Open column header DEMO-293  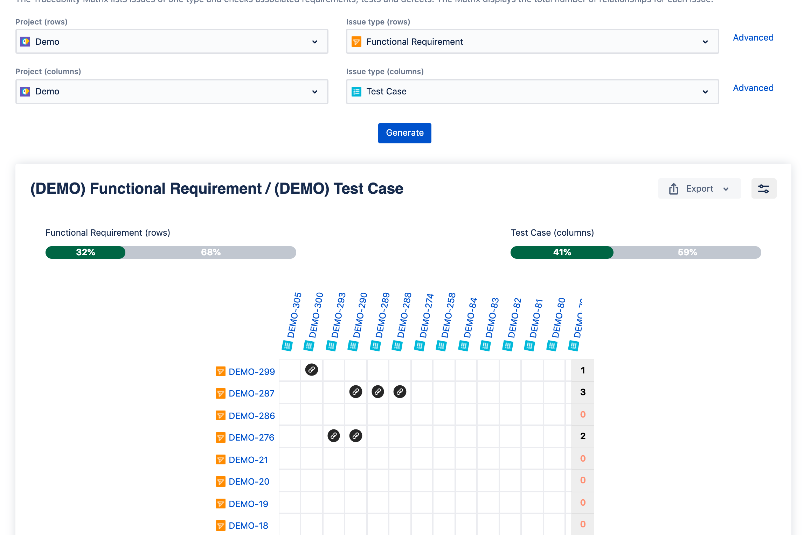(x=339, y=315)
